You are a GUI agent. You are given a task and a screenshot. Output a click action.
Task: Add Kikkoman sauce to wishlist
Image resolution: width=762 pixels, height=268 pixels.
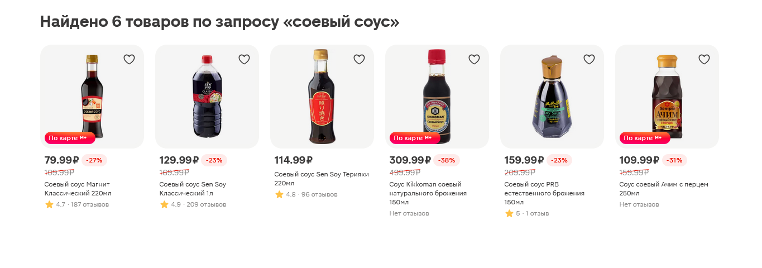click(x=474, y=60)
